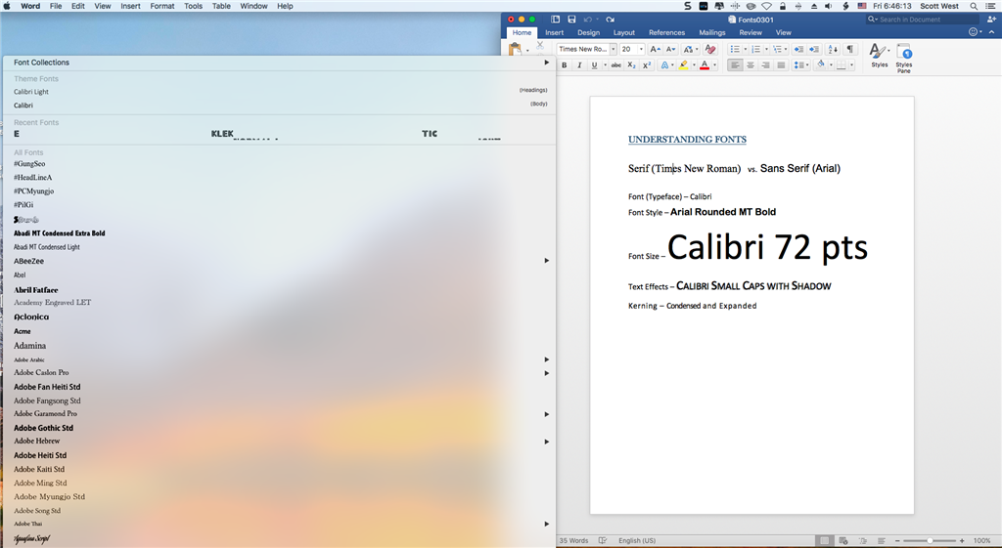Center align text
Viewport: 1002px width, 548px height.
click(751, 65)
